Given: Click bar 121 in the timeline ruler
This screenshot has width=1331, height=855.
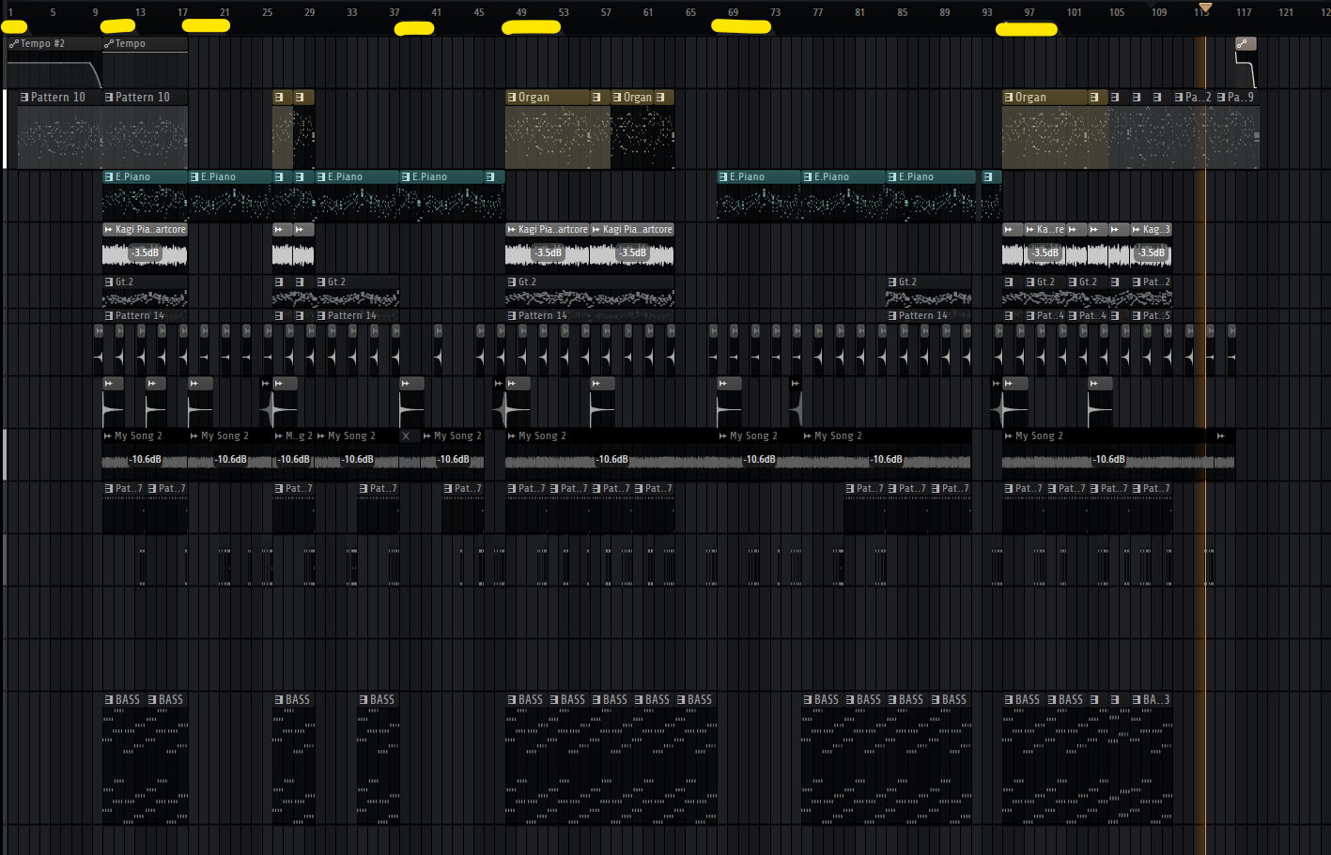Looking at the screenshot, I should click(1286, 13).
